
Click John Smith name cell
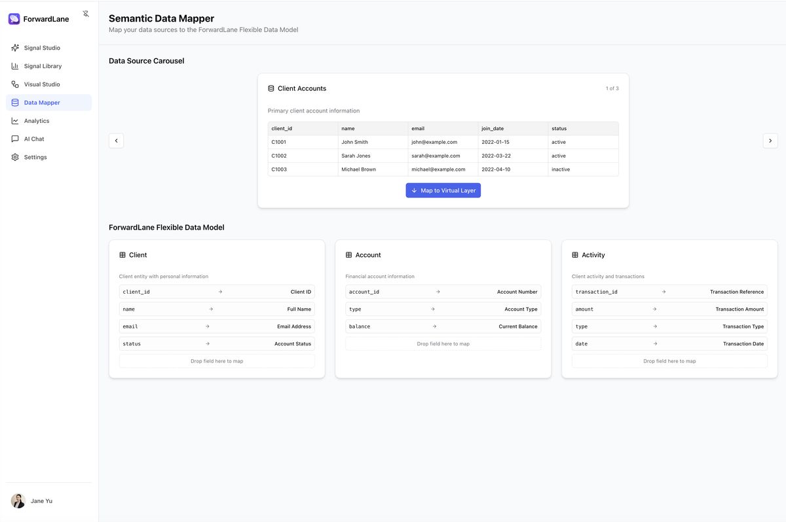coord(373,142)
